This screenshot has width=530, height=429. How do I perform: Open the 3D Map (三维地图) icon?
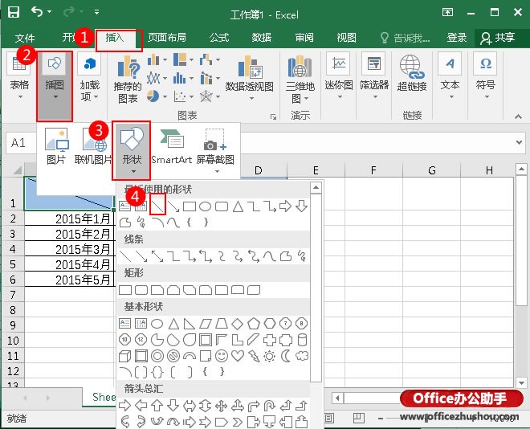pos(300,66)
